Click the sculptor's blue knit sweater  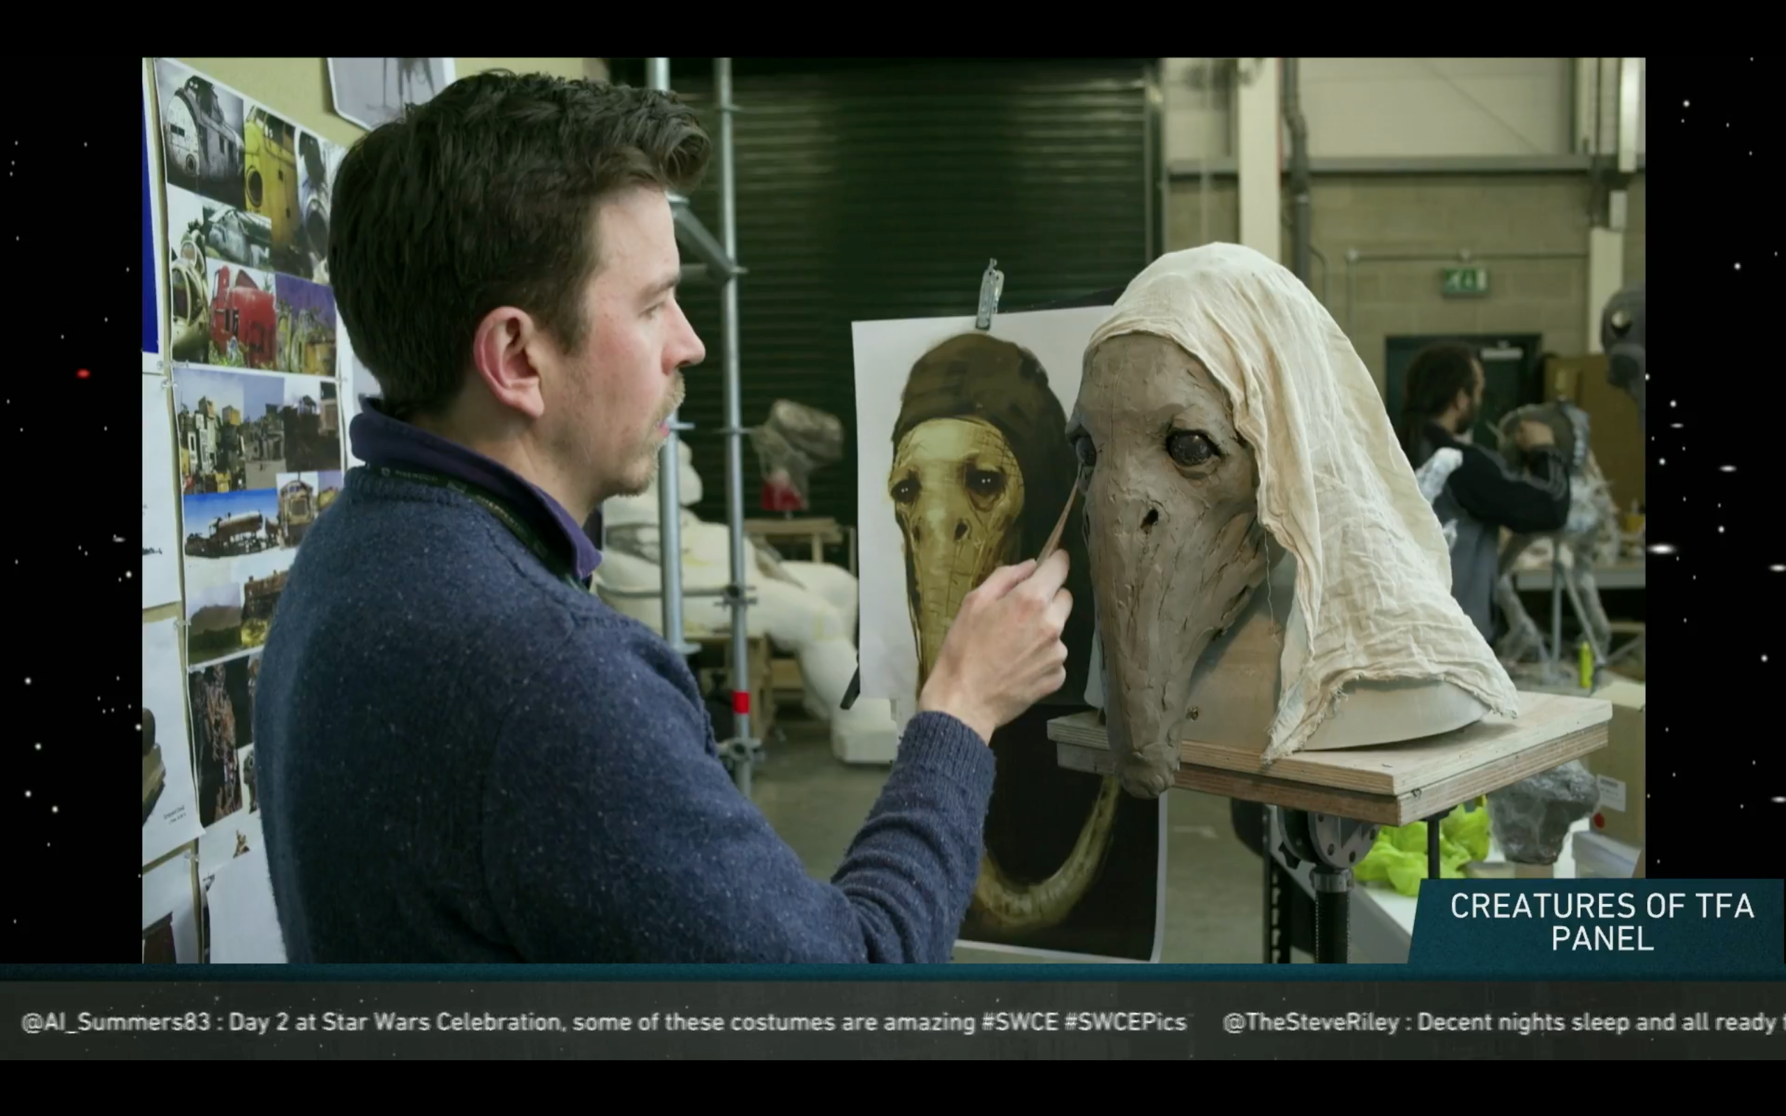(x=516, y=738)
